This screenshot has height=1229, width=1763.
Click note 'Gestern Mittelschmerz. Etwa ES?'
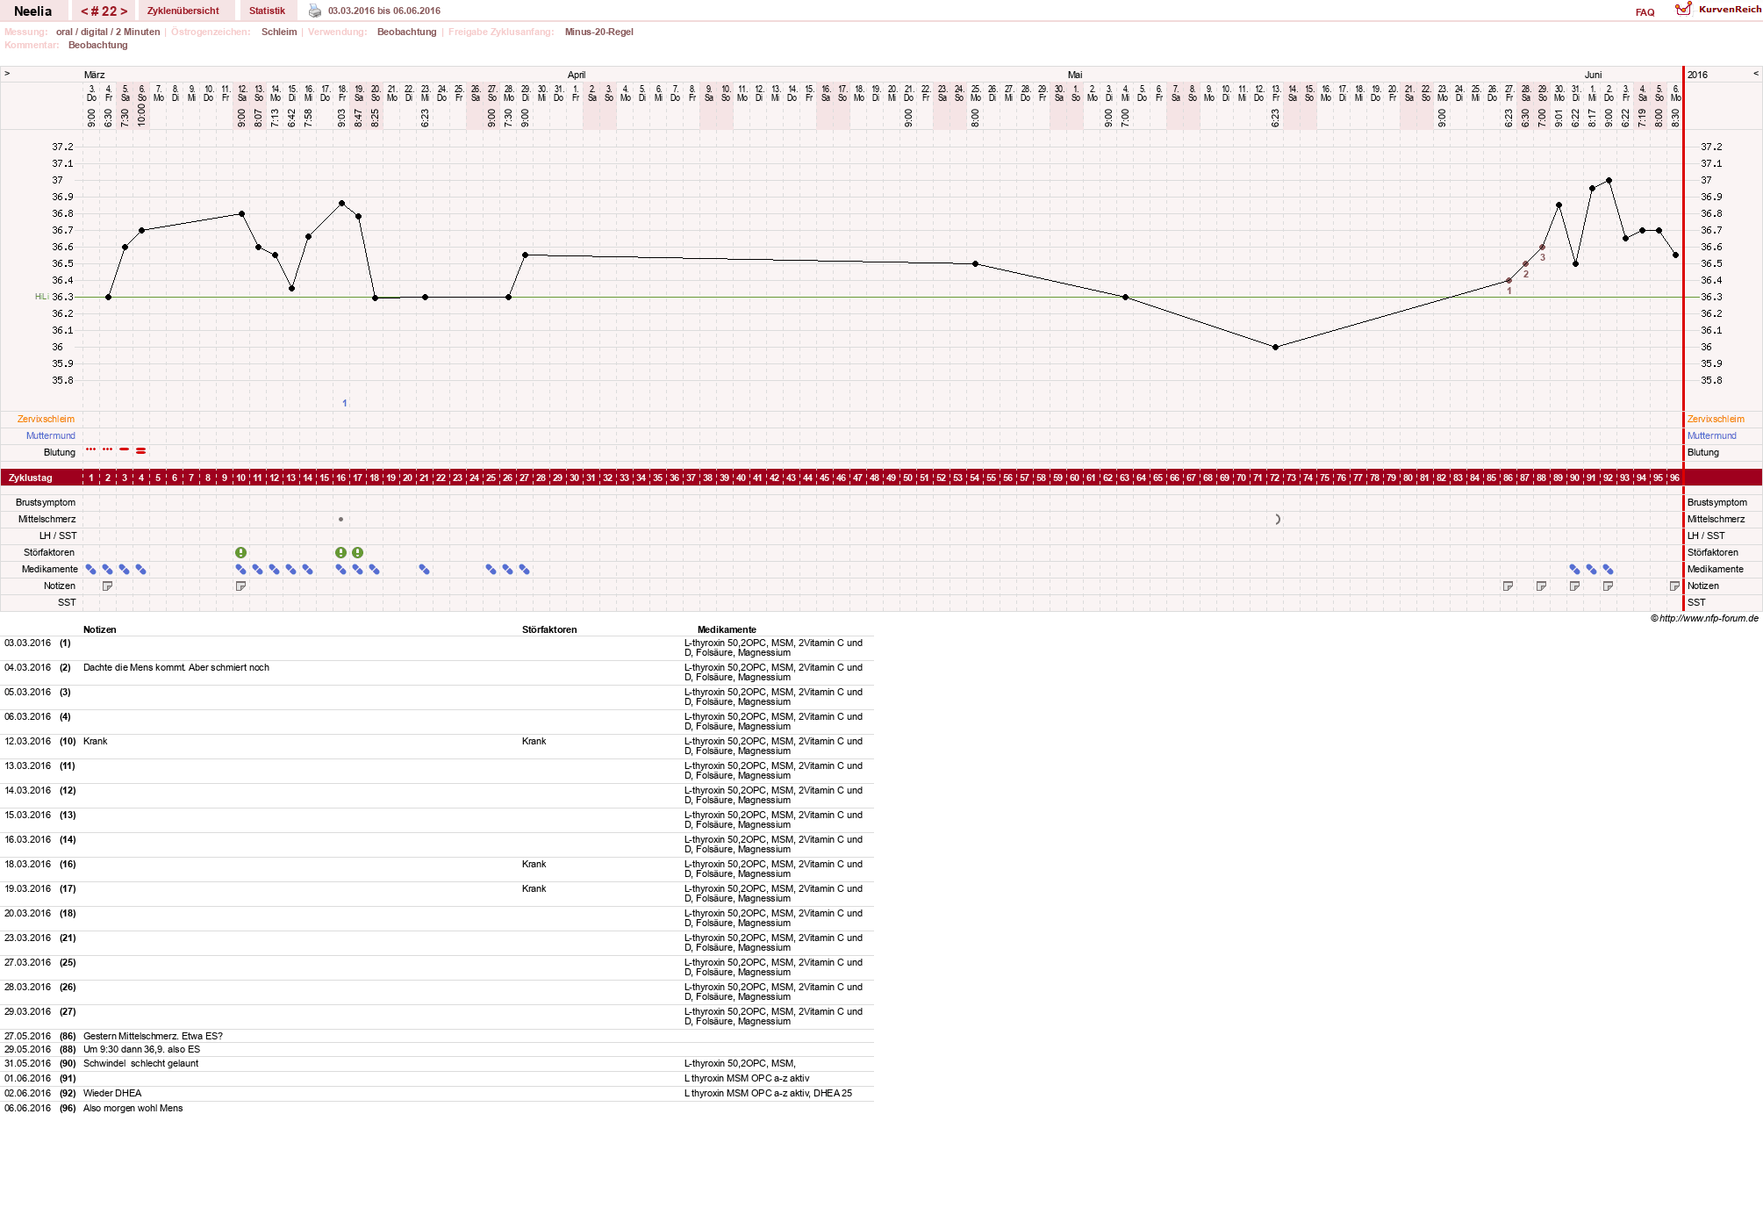153,1036
